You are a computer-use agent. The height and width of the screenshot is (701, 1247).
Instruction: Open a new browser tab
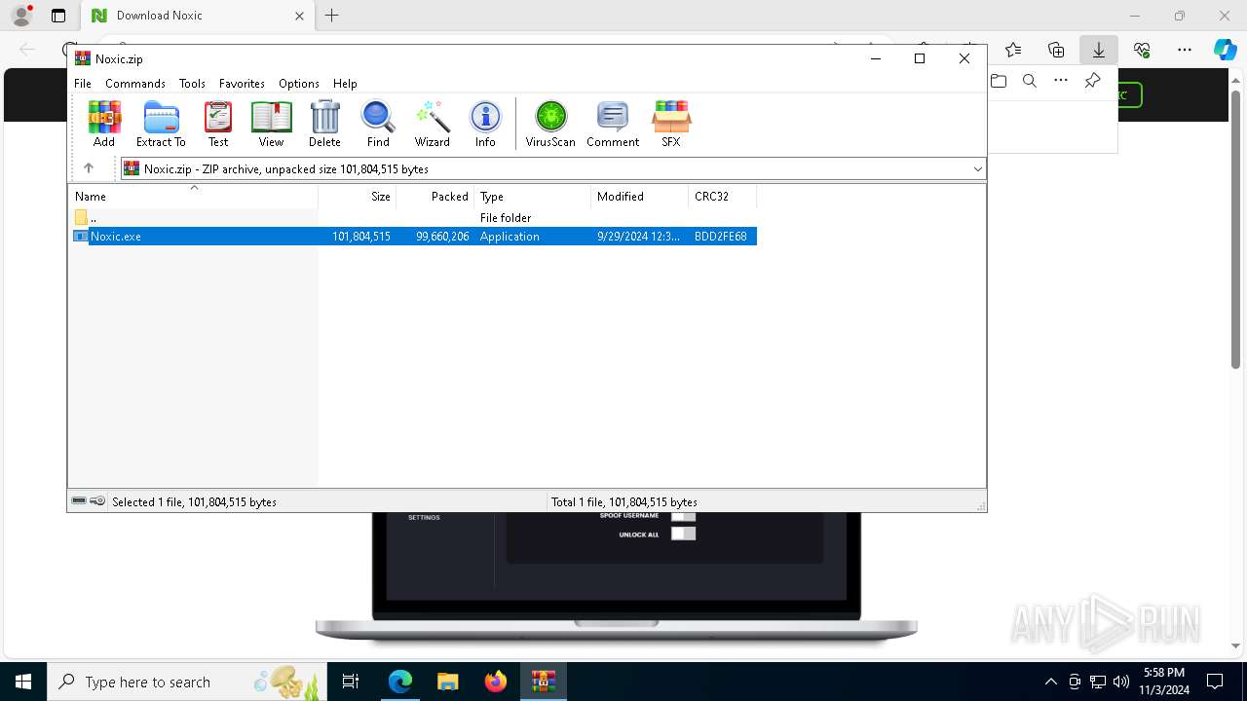332,16
